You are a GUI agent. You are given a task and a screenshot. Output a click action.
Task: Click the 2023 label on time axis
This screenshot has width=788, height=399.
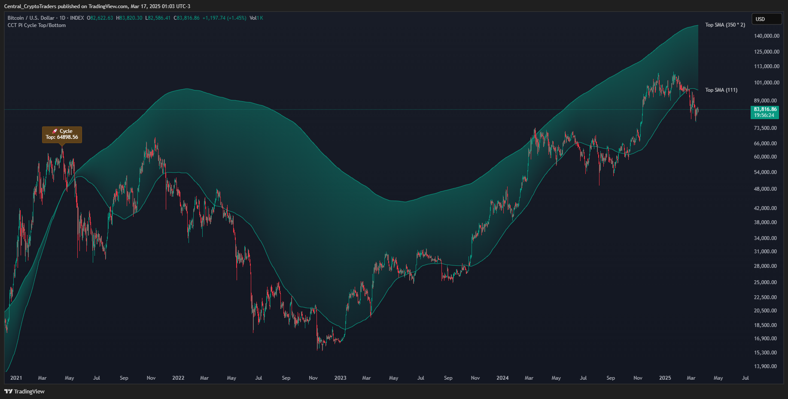tap(340, 378)
